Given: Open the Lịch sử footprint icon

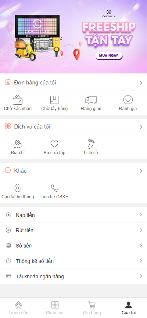Looking at the screenshot, I should click(x=91, y=144).
